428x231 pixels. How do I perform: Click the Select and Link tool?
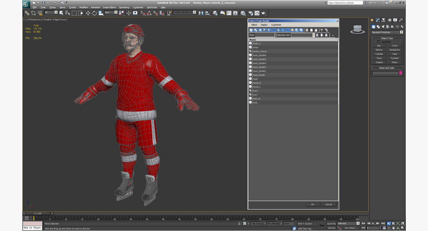[x=27, y=13]
